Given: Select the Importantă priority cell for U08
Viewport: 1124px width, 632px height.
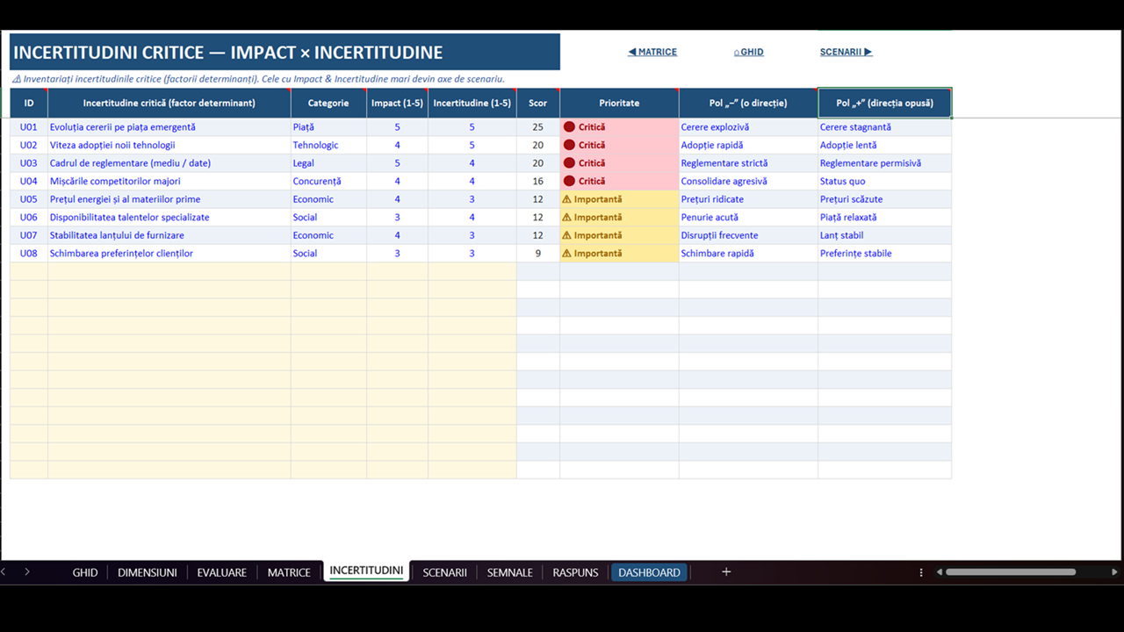Looking at the screenshot, I should coord(619,254).
